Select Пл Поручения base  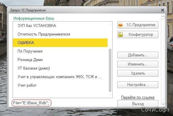point(60,51)
